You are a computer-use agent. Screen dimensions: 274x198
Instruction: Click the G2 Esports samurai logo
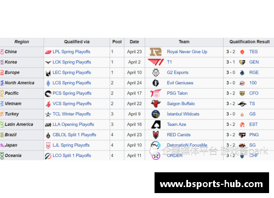coord(156,73)
